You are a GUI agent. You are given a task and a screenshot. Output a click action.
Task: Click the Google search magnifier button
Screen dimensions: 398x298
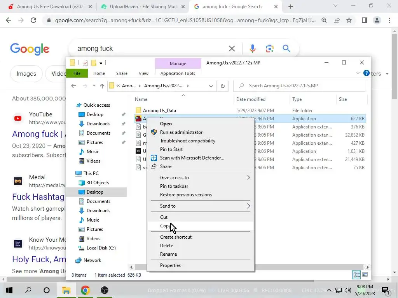tap(286, 48)
